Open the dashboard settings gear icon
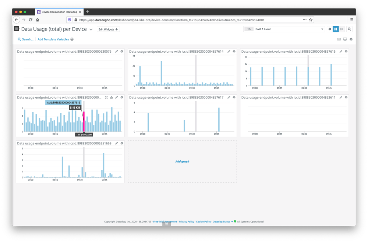Screen dimensions: 368x242 [x=351, y=39]
